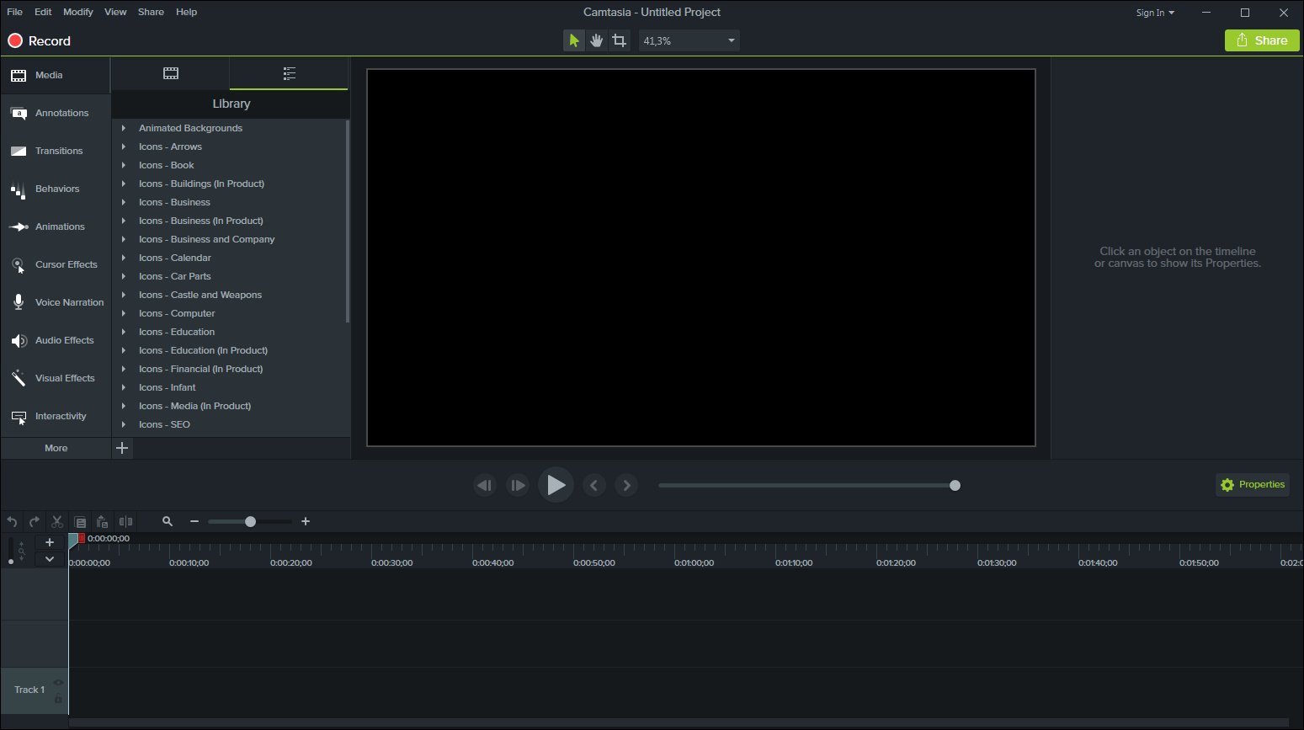Click the Paste icon in timeline toolbar
This screenshot has width=1304, height=730.
click(102, 522)
